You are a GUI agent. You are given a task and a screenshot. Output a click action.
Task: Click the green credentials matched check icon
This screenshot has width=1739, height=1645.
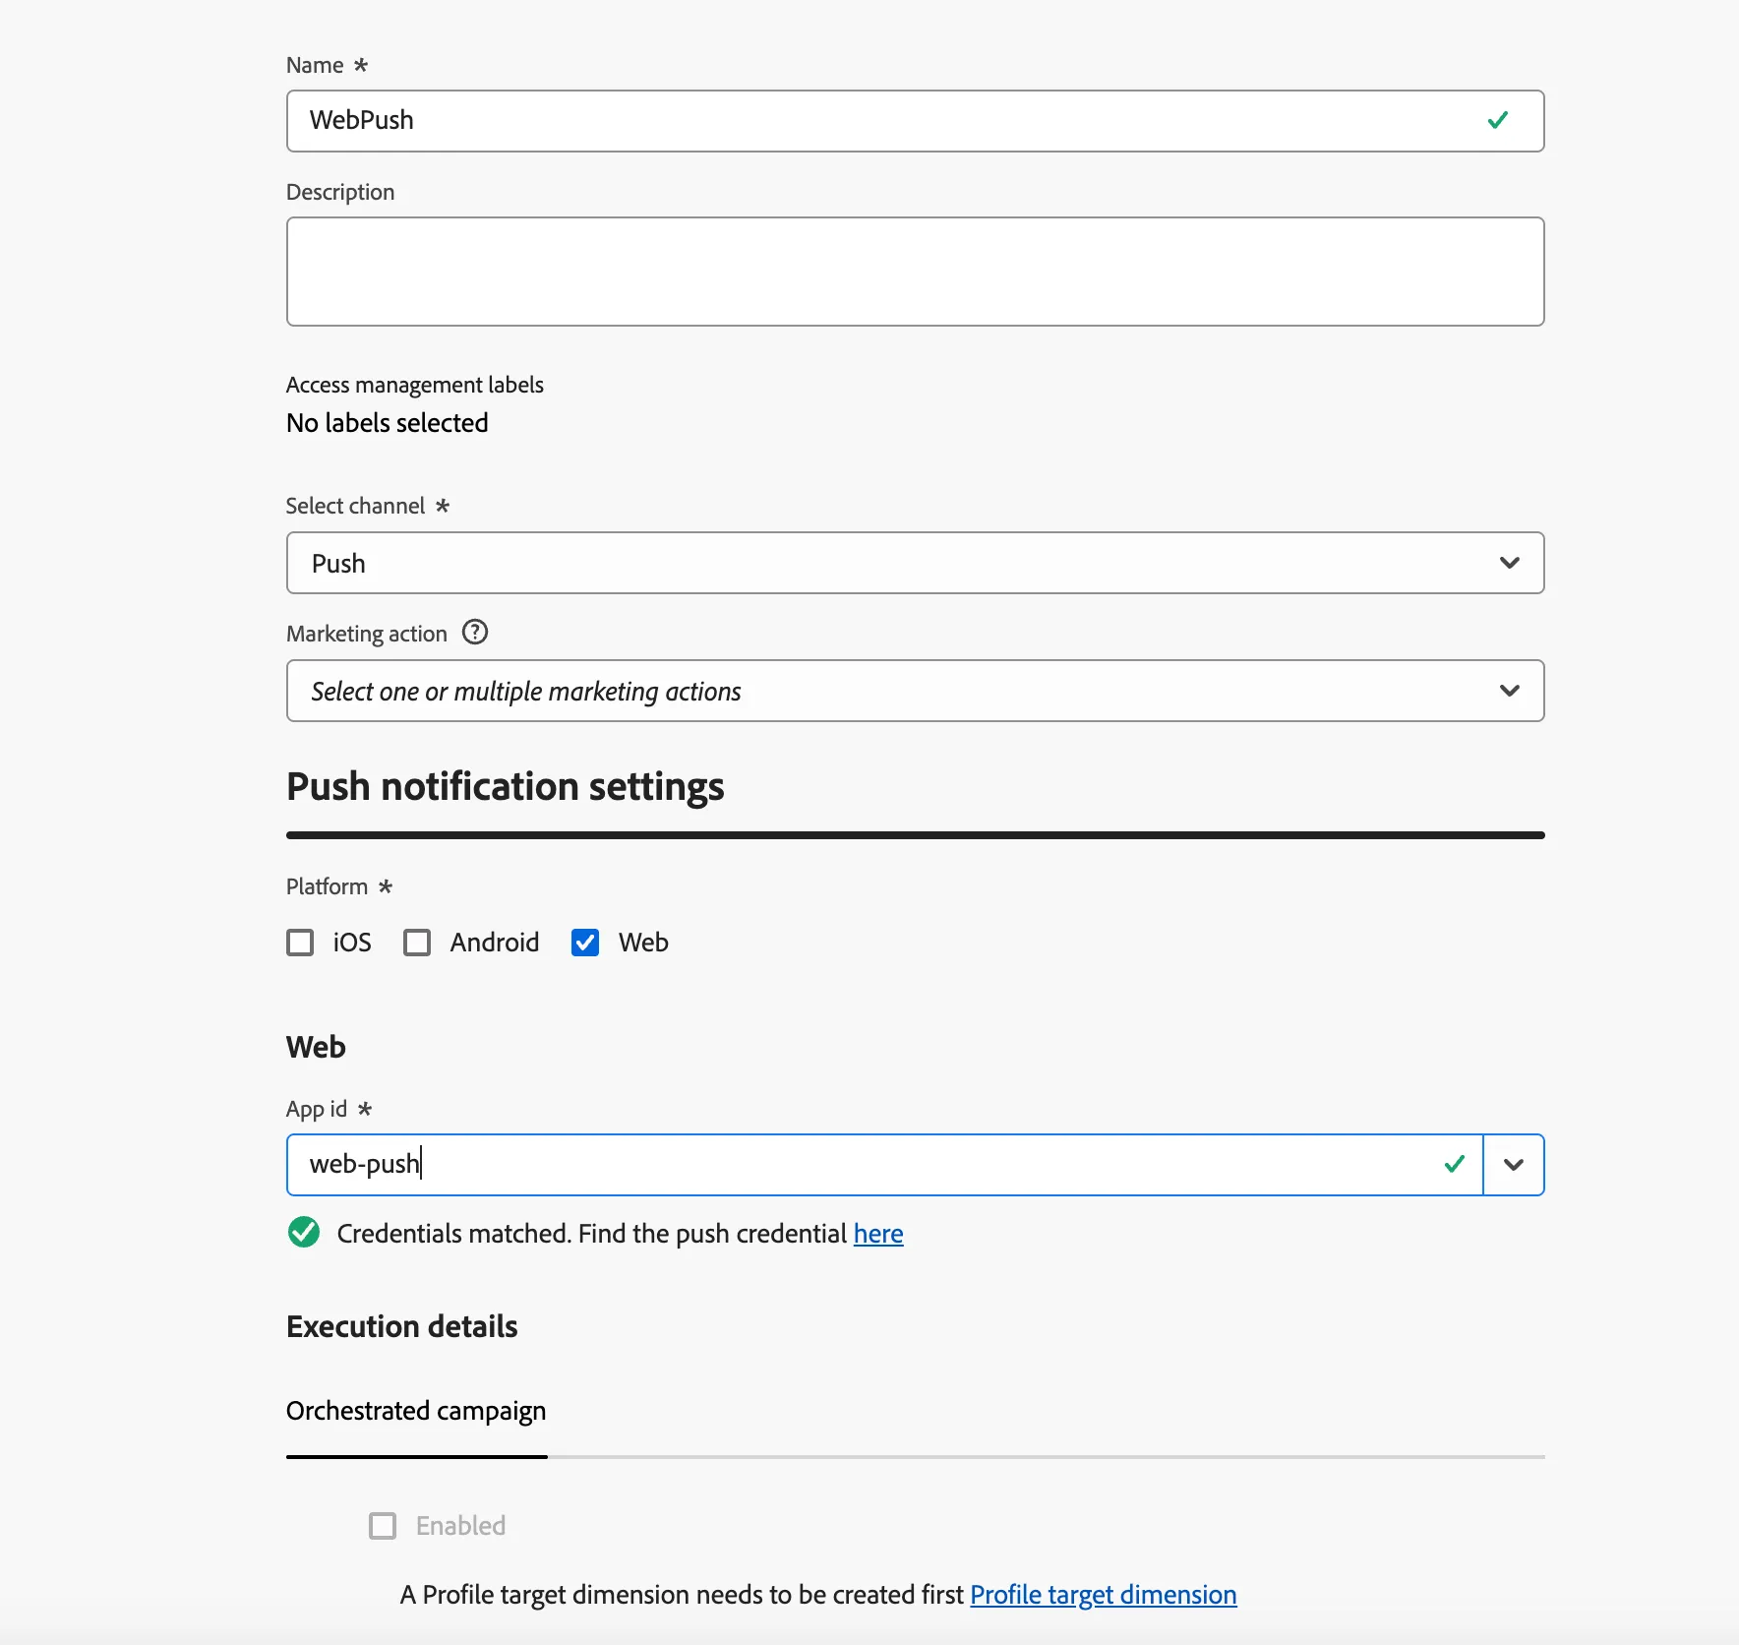(x=304, y=1232)
